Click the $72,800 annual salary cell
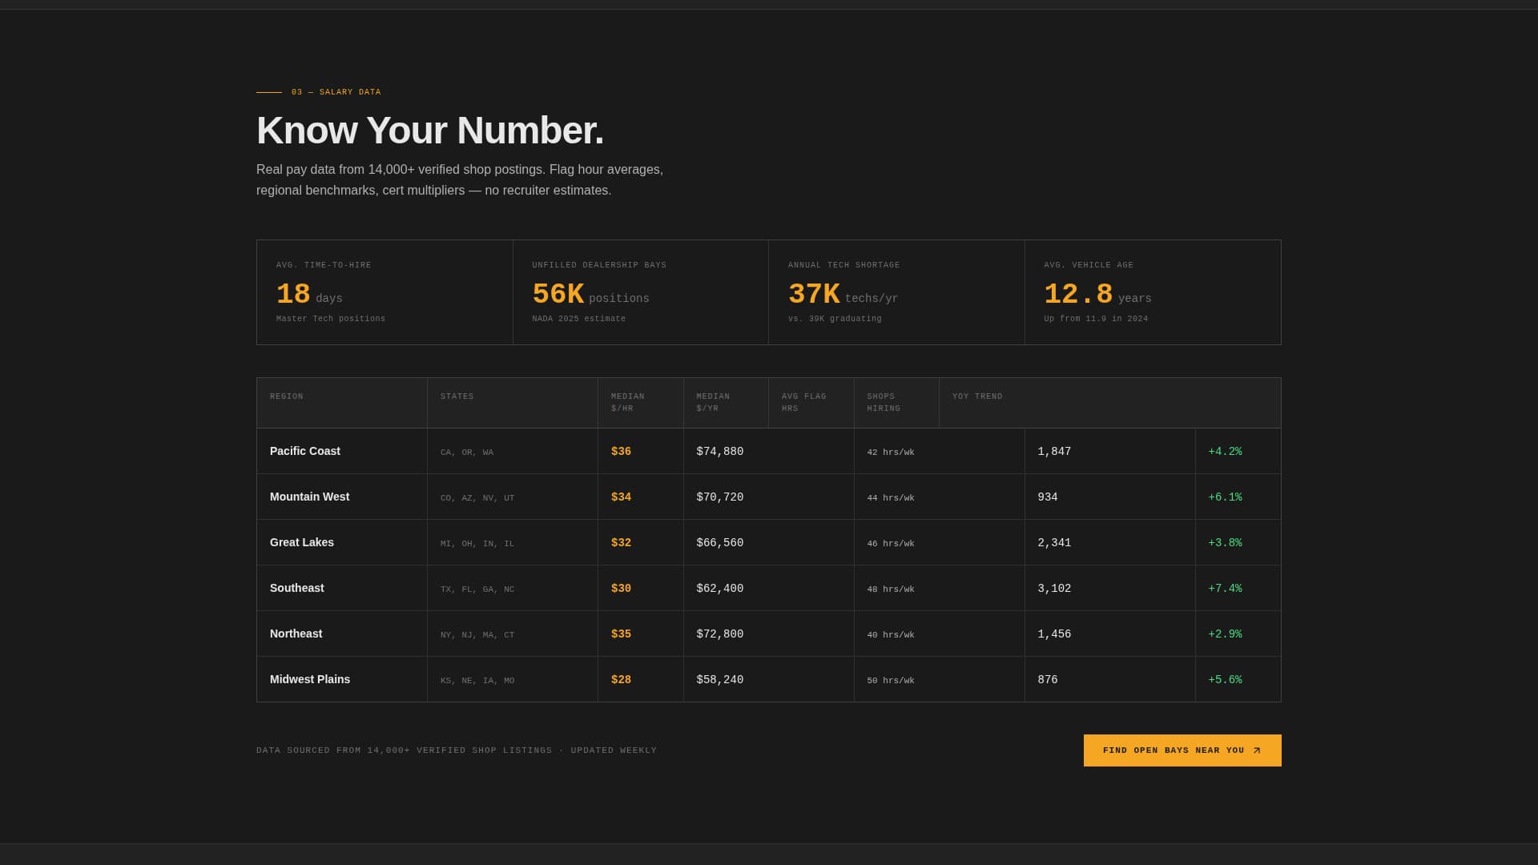 pyautogui.click(x=769, y=634)
